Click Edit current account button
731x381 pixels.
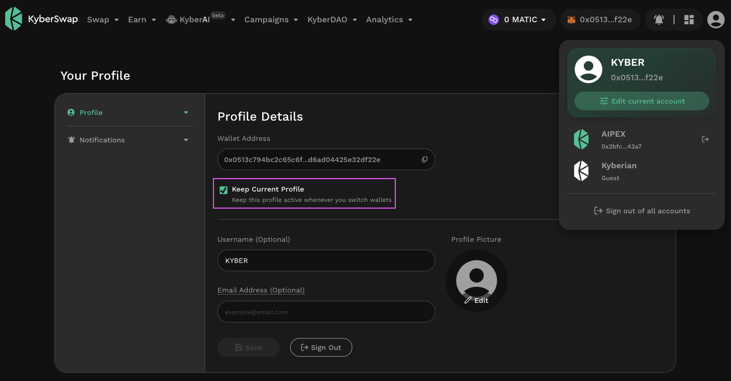pyautogui.click(x=641, y=101)
